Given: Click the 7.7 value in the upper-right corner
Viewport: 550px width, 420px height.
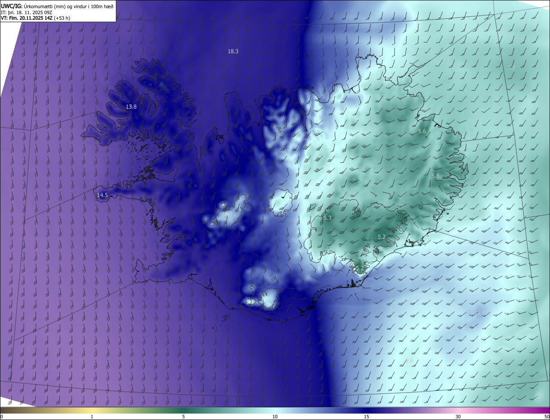Looking at the screenshot, I should click(x=511, y=68).
